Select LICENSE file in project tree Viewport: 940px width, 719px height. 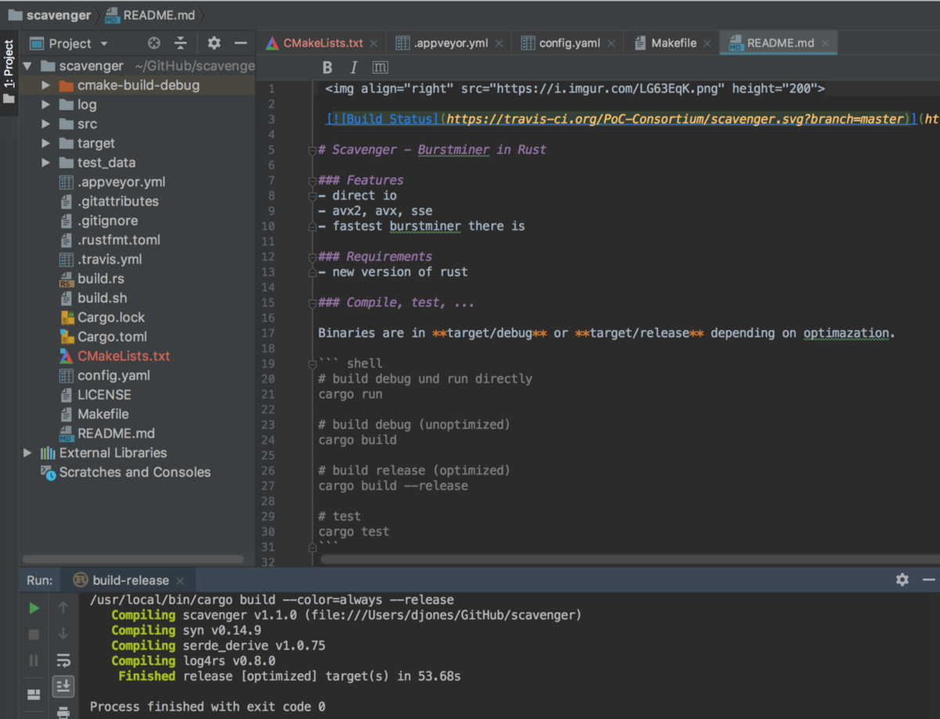pos(104,395)
